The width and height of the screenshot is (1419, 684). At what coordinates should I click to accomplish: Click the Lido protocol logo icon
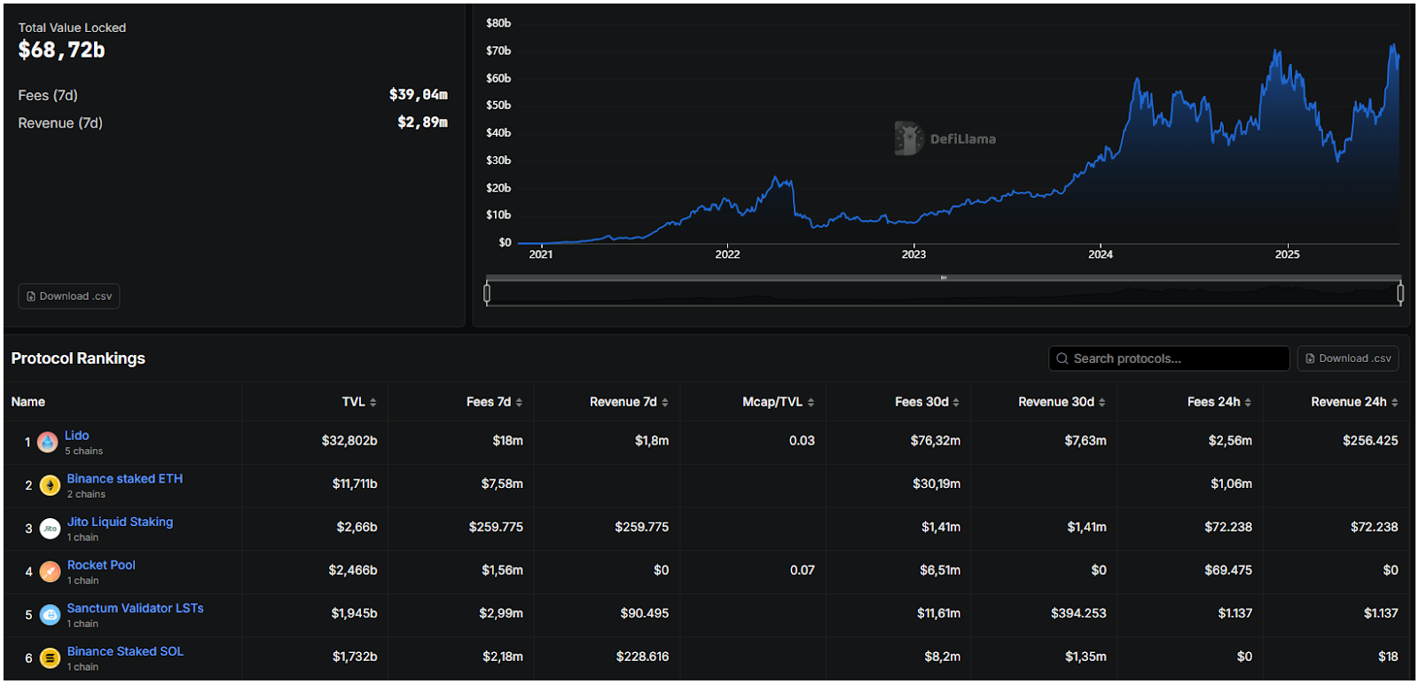pos(48,442)
